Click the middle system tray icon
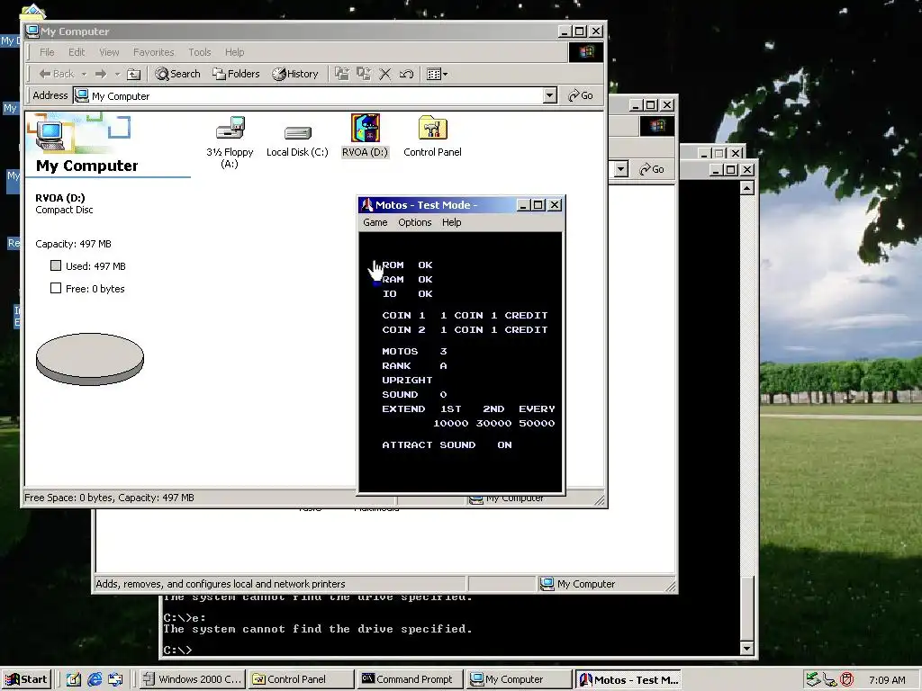The width and height of the screenshot is (922, 691). (x=829, y=680)
